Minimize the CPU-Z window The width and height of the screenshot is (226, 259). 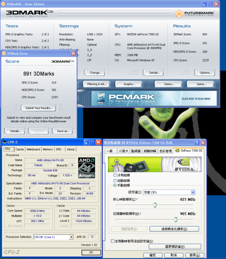coord(86,142)
